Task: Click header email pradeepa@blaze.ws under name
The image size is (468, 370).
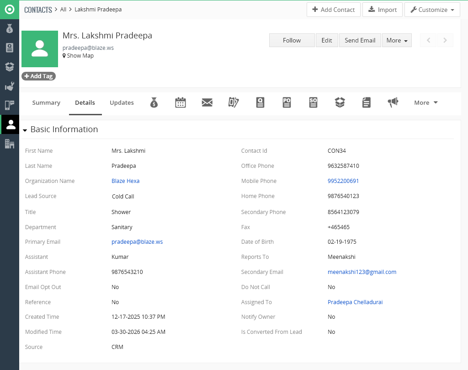Action: point(88,48)
